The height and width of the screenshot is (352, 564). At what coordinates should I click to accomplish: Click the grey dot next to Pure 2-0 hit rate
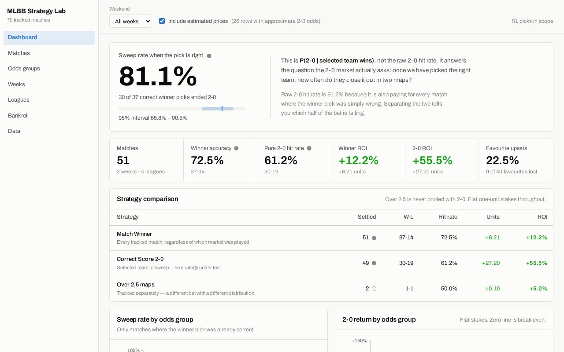309,148
